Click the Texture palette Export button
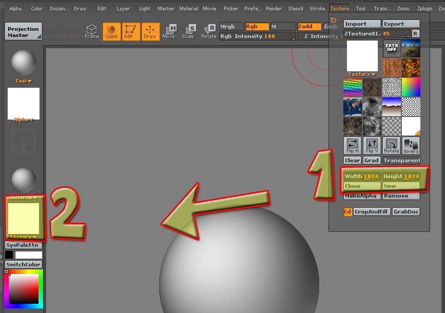Image resolution: width=445 pixels, height=313 pixels. tap(401, 24)
